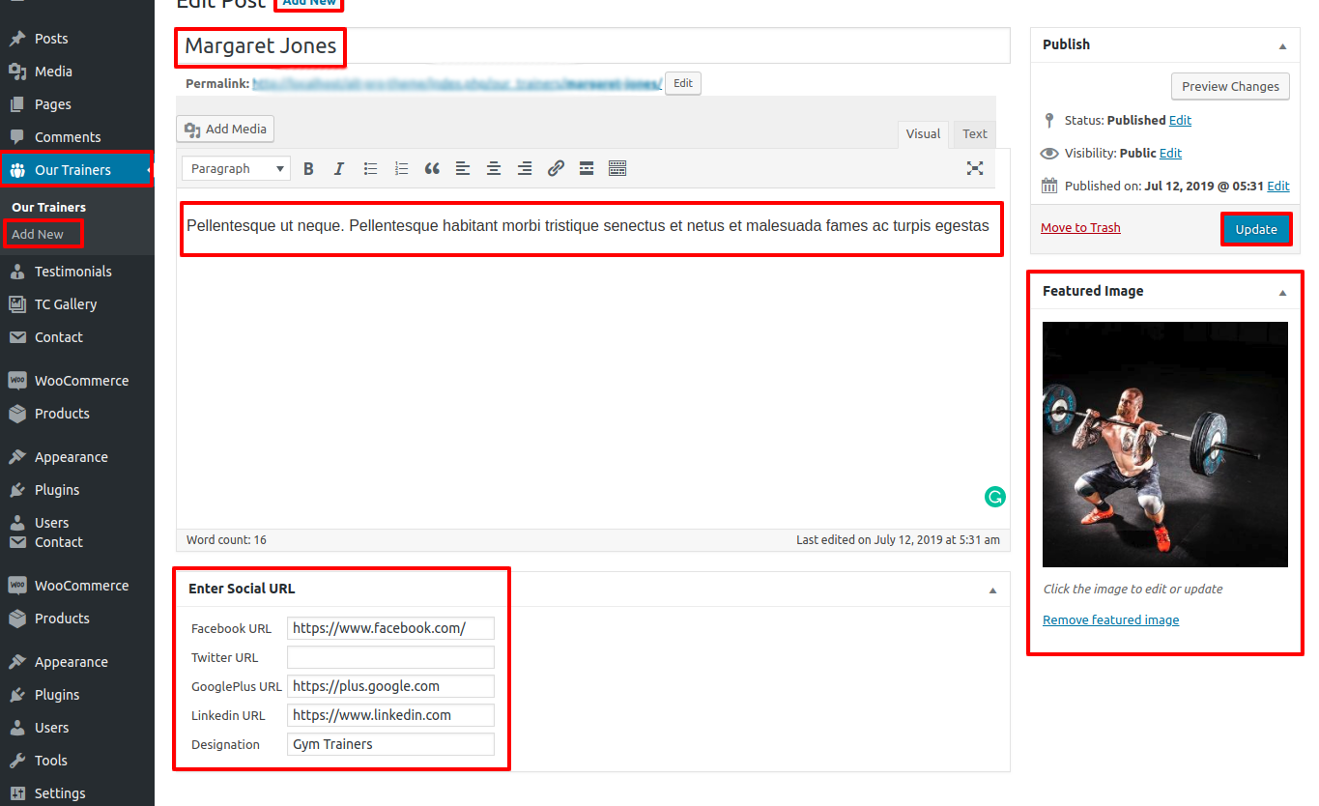Insert Read More tag
The width and height of the screenshot is (1319, 806).
(x=587, y=169)
